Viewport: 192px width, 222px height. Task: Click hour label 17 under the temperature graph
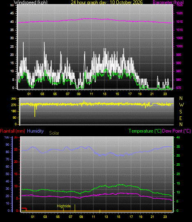pyautogui.click(x=131, y=217)
